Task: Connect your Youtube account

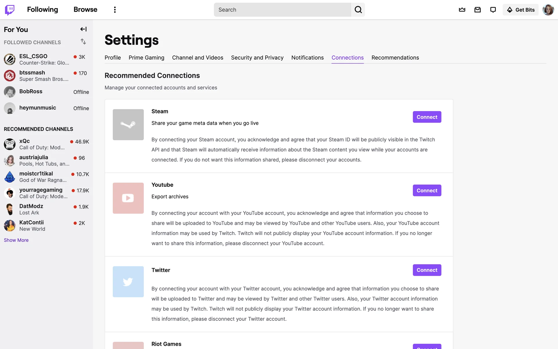Action: [427, 190]
